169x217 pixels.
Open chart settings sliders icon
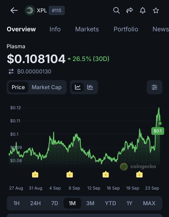pyautogui.click(x=154, y=87)
